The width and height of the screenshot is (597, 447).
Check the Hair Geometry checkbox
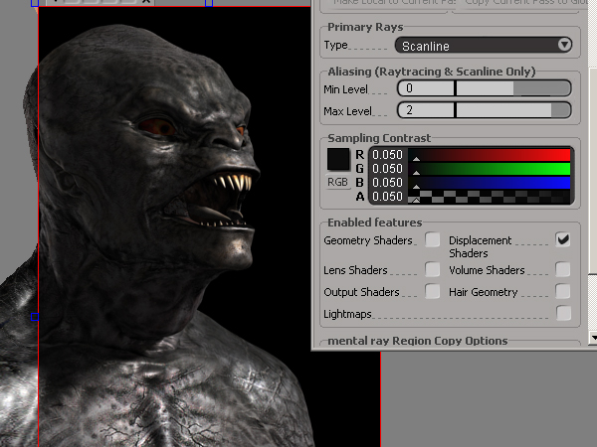(563, 291)
